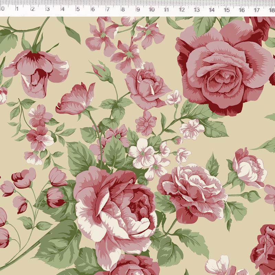Select the ruler number 14
Screen dimensions: 275x275
pos(212,10)
